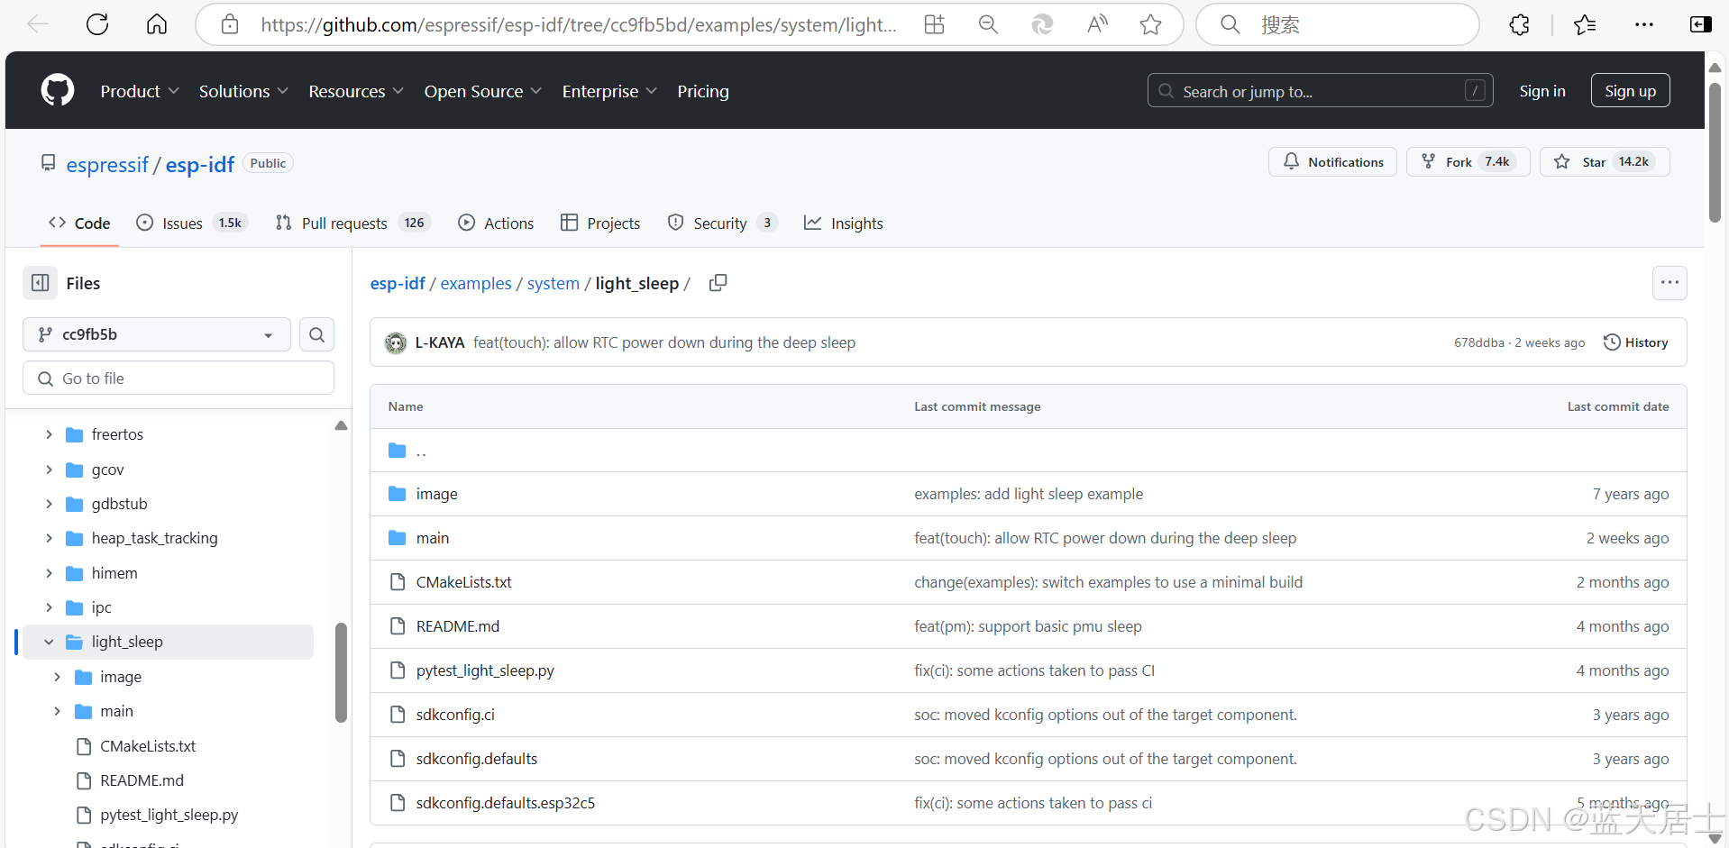Open sdkconfig.defaults.esp32c5 file
Image resolution: width=1729 pixels, height=848 pixels.
506,803
